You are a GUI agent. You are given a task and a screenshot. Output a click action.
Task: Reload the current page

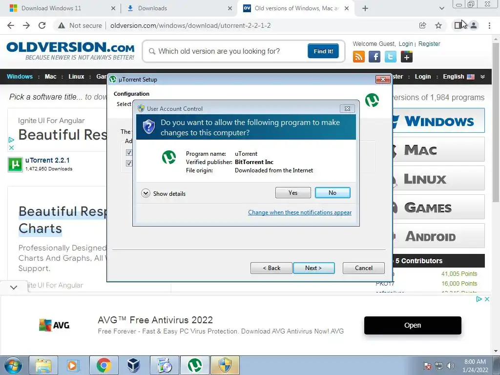pyautogui.click(x=42, y=25)
